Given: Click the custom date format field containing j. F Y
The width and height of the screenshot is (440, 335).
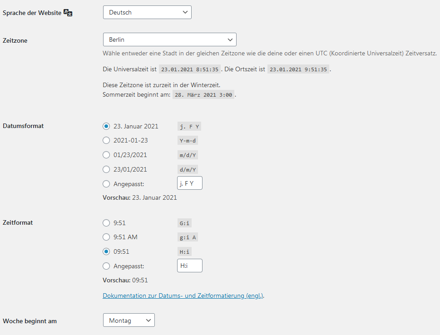Looking at the screenshot, I should (189, 183).
